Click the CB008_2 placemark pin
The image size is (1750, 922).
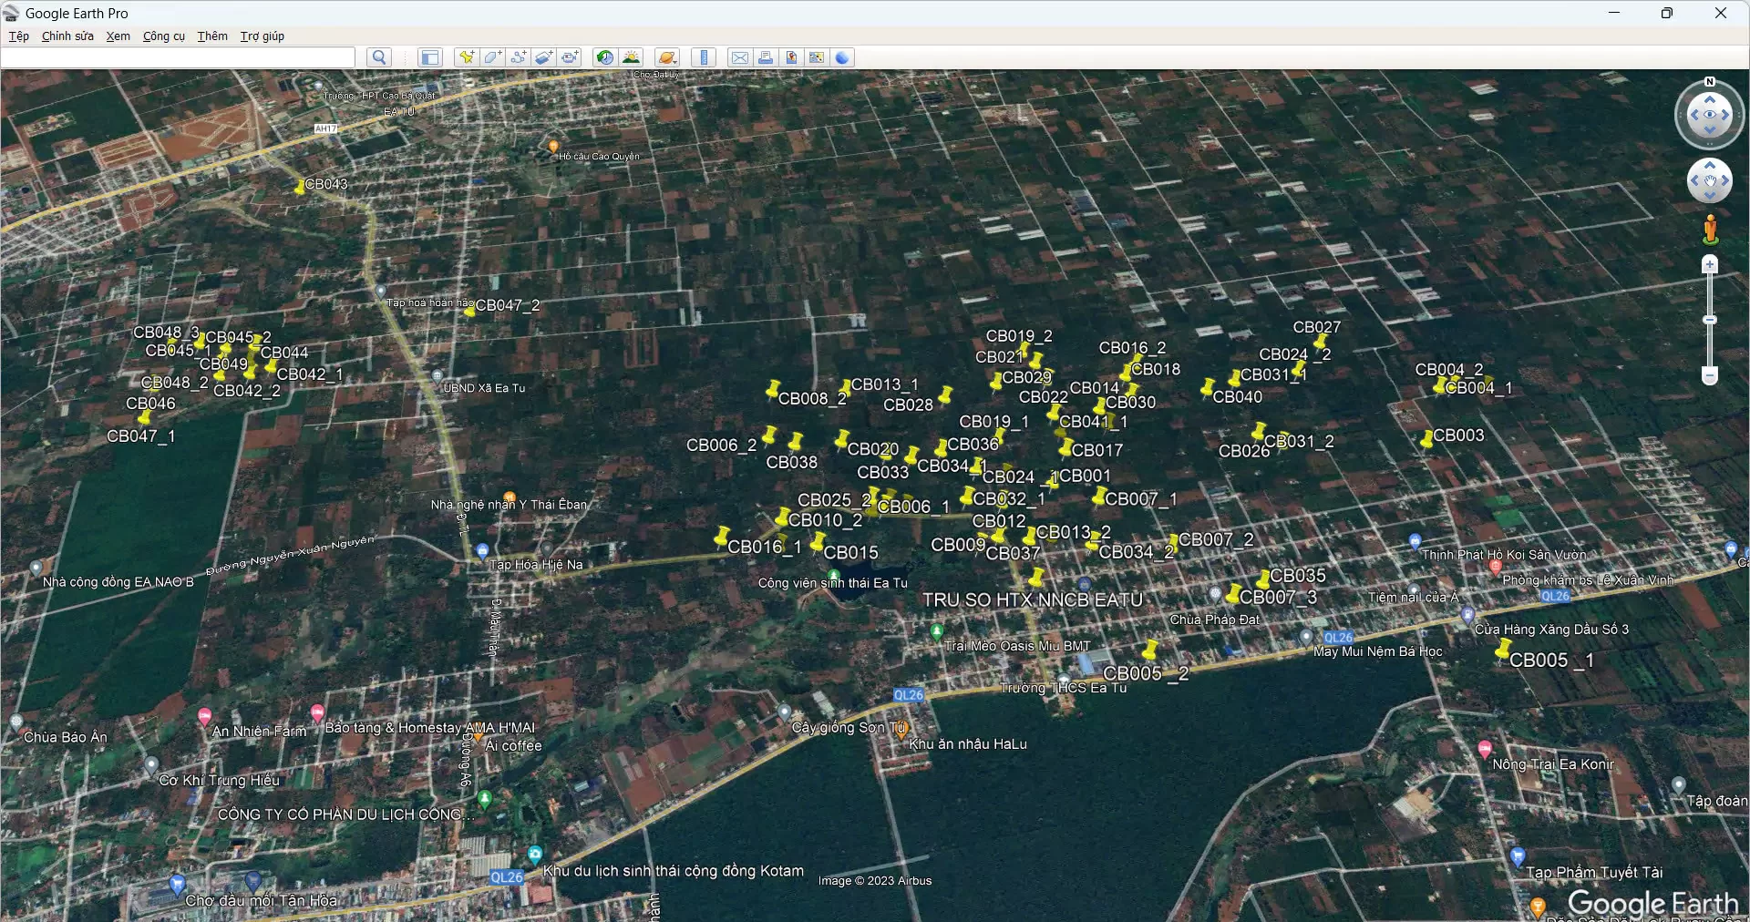773,390
